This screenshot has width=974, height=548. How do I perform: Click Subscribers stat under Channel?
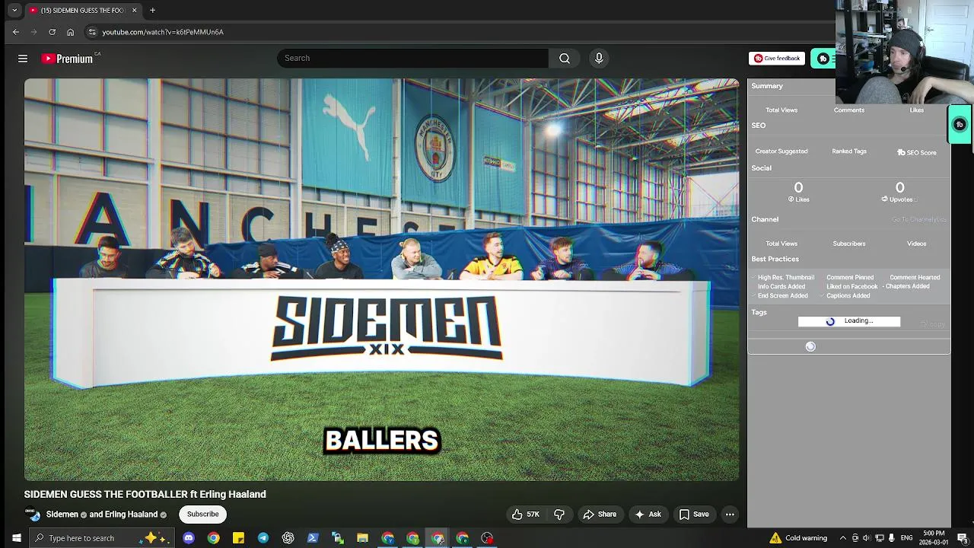coord(849,244)
